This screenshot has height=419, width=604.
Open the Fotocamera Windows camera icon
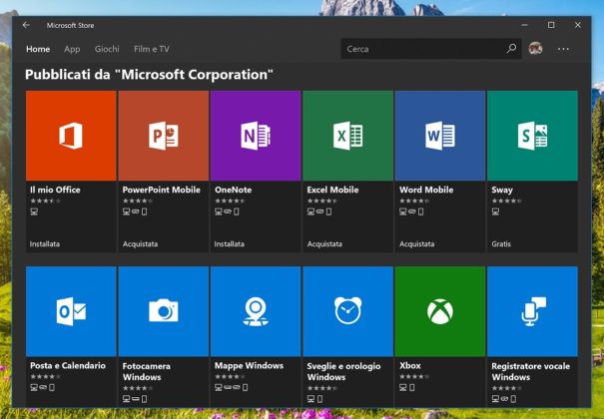(x=164, y=311)
